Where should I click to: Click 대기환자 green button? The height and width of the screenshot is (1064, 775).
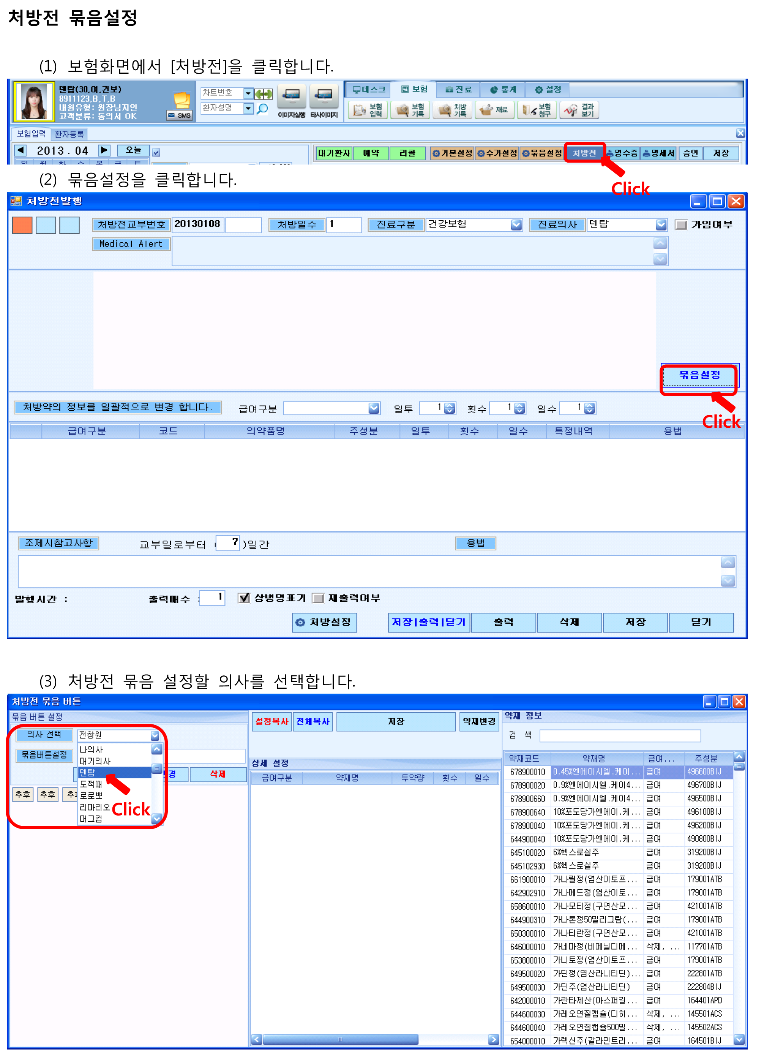pos(334,153)
